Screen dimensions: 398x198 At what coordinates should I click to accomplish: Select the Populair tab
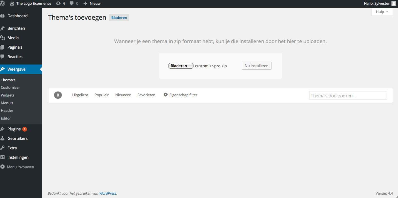tap(102, 95)
